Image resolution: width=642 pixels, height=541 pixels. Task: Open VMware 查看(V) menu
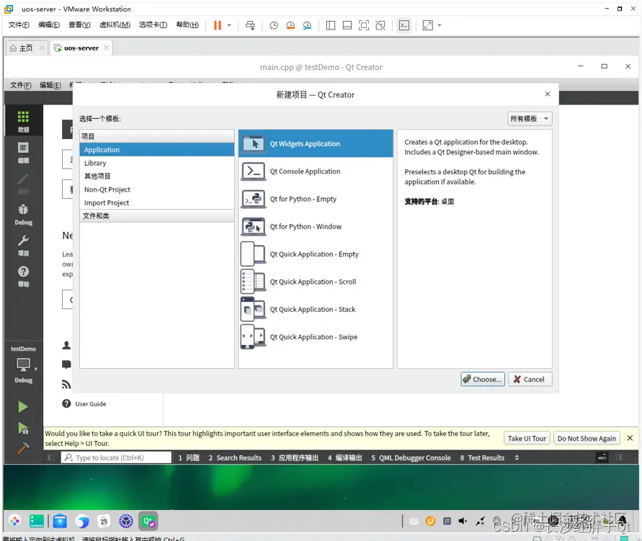click(79, 25)
